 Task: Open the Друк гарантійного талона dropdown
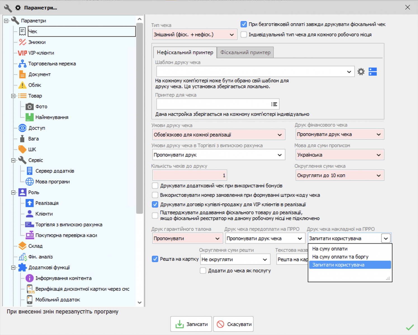187,239
